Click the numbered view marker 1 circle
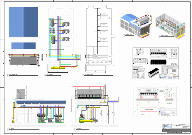Screen dimensions: 192x135 [159, 36]
